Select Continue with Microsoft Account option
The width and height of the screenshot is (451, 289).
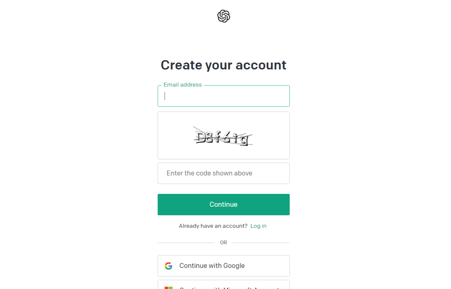[x=224, y=285]
